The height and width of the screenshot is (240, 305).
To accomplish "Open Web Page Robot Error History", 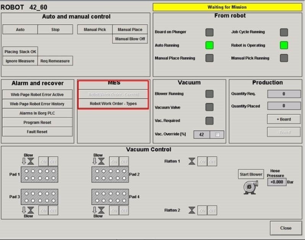I will pyautogui.click(x=37, y=104).
